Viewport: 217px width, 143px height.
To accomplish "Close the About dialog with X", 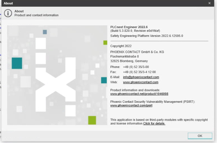I will tap(210, 3).
